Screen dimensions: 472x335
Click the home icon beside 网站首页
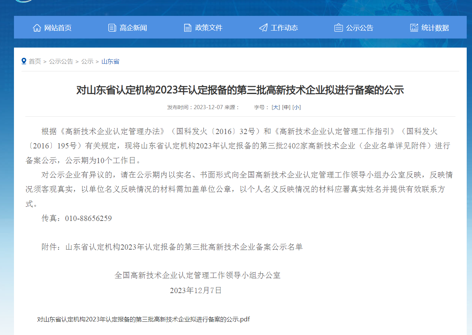click(37, 27)
